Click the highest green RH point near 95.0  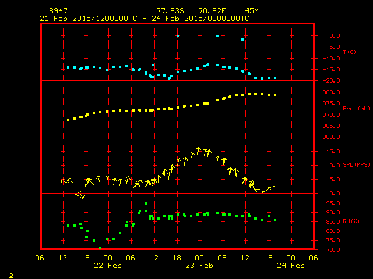[x=146, y=203]
